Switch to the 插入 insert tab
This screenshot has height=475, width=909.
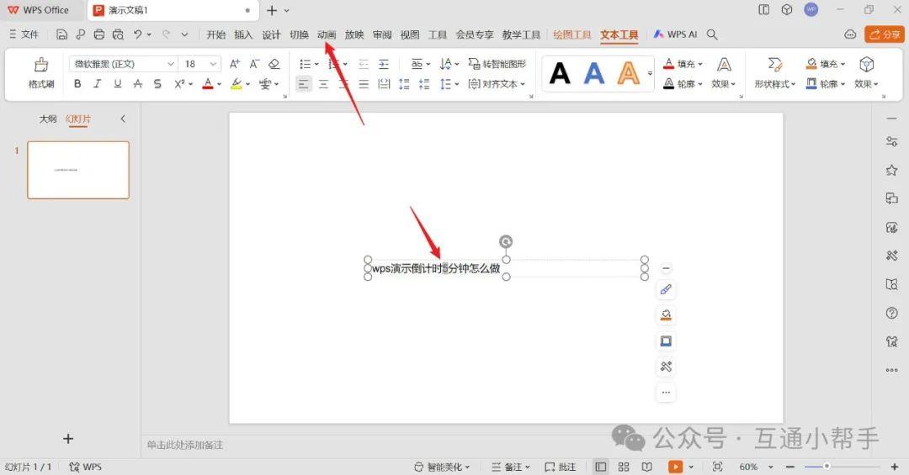[x=243, y=34]
